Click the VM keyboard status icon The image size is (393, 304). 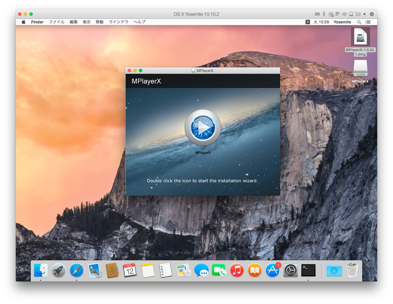coord(317,14)
